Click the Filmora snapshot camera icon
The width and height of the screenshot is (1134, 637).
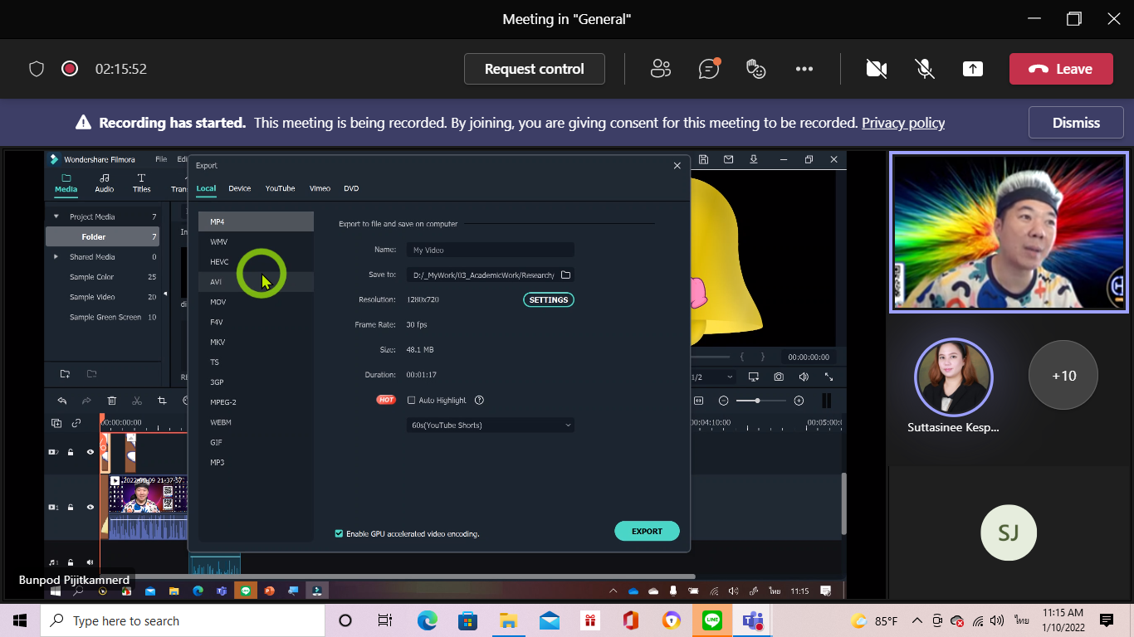(x=779, y=377)
